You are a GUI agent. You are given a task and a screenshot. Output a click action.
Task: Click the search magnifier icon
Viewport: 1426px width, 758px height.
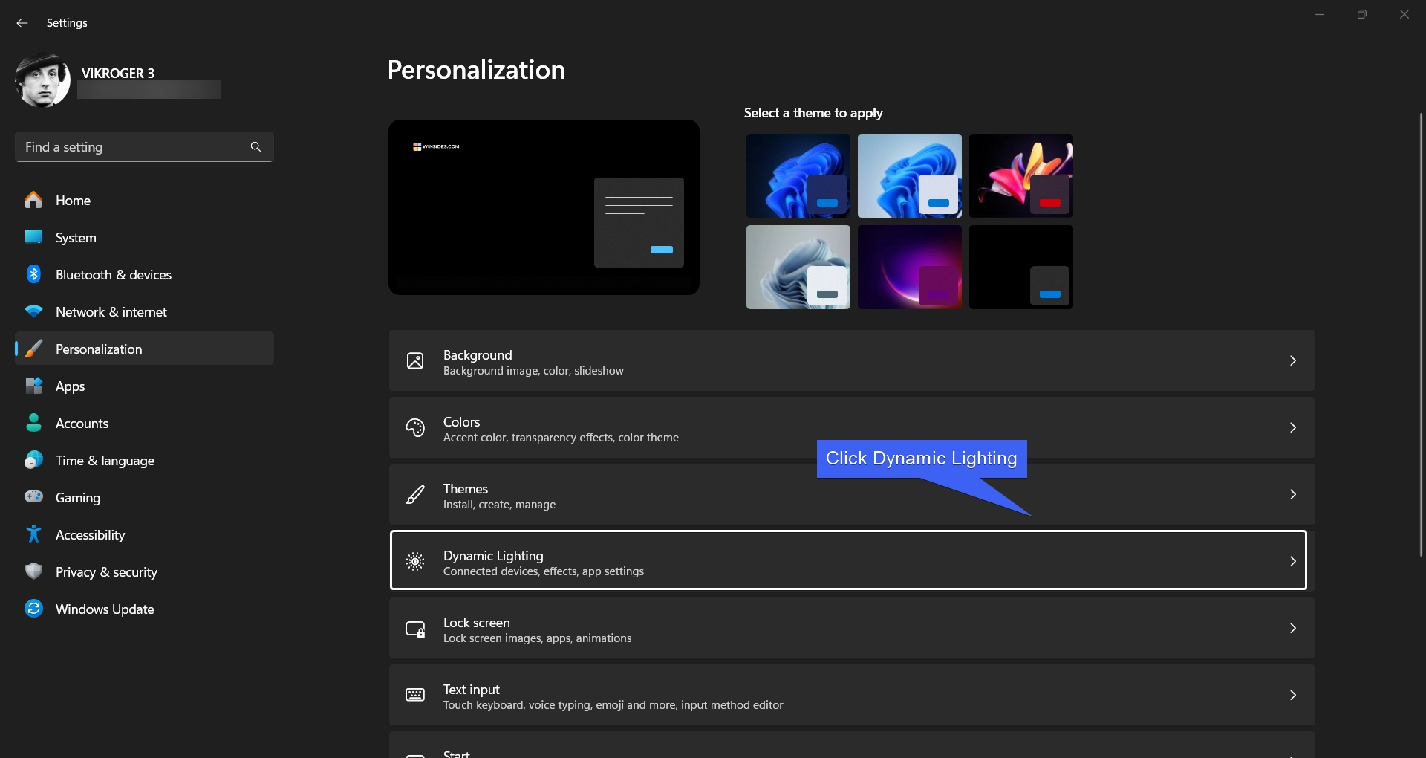(x=255, y=147)
